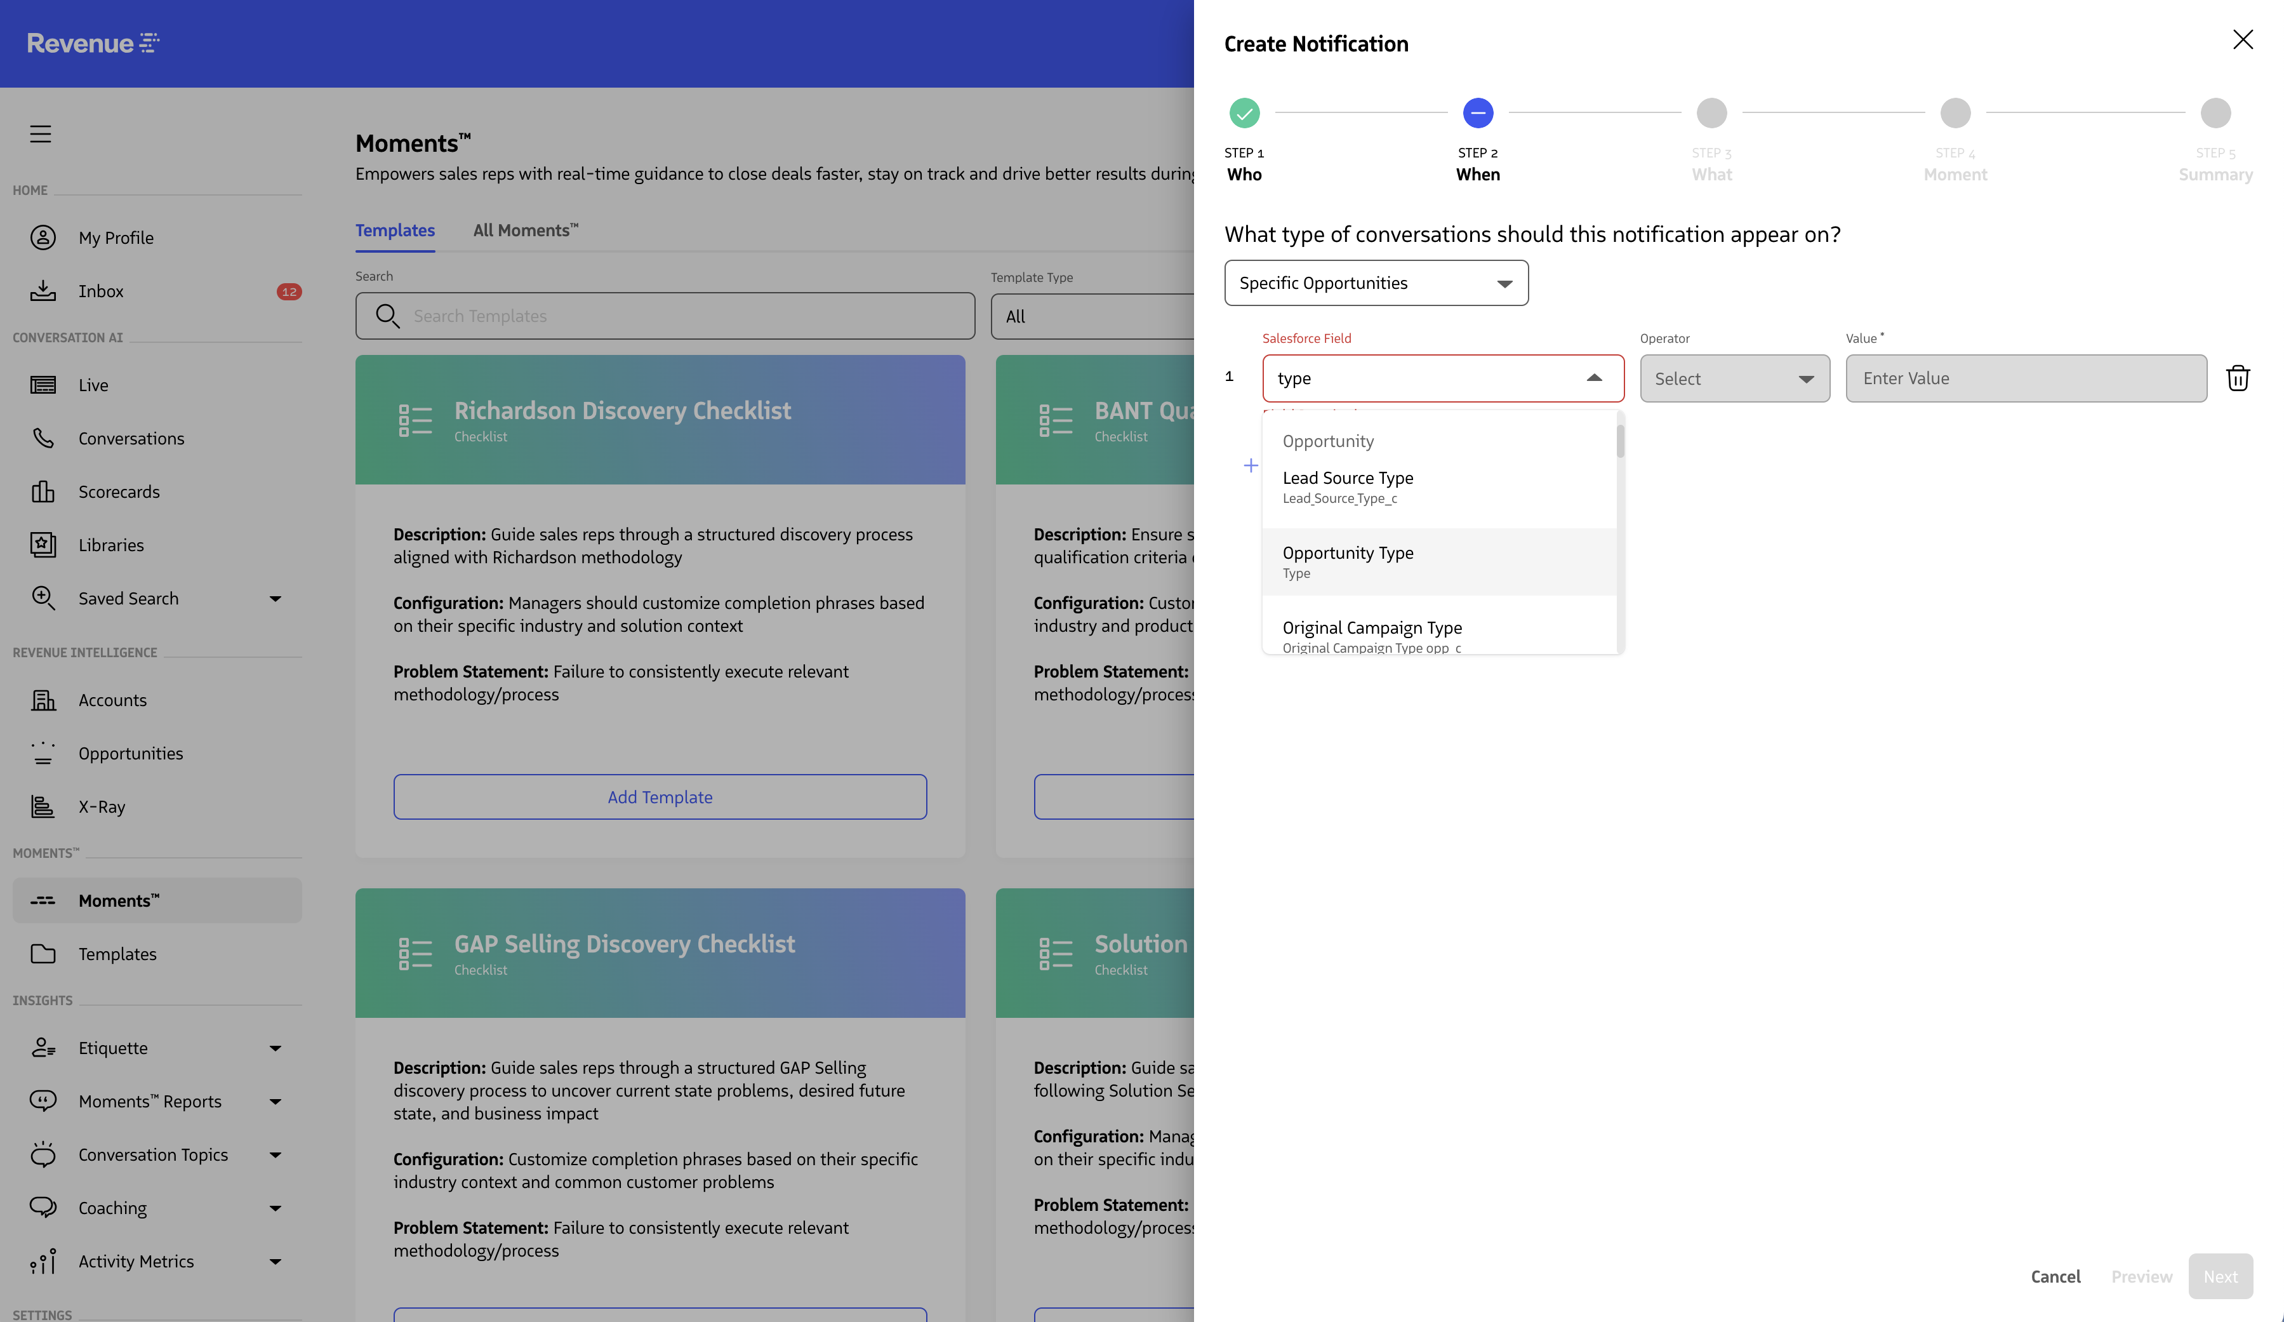Screen dimensions: 2284x1322
Task: Click GAP Selling Discovery Checklist icon
Action: click(415, 953)
